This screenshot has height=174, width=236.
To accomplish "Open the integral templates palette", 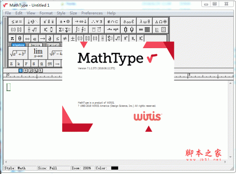I will [x=81, y=29].
